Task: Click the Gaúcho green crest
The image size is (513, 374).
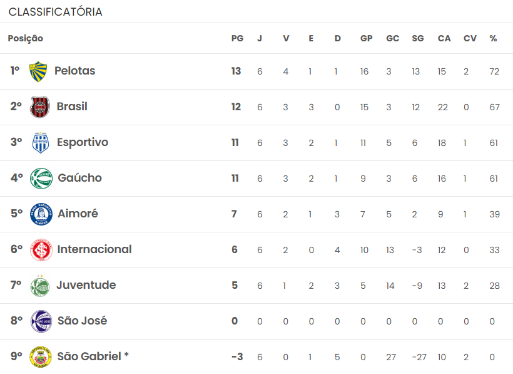Action: (x=40, y=179)
